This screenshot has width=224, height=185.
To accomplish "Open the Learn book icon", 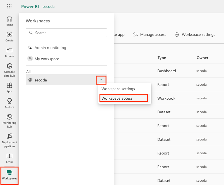I will [9, 158].
